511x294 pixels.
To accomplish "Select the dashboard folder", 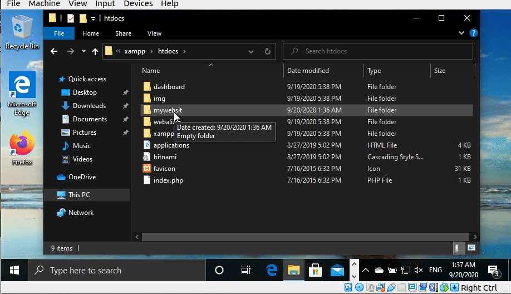I will point(169,87).
